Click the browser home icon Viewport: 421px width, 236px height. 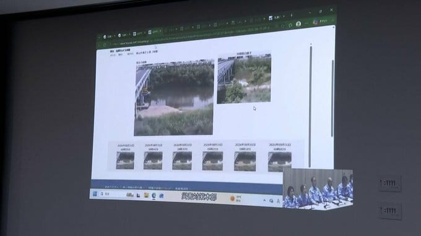(290, 25)
